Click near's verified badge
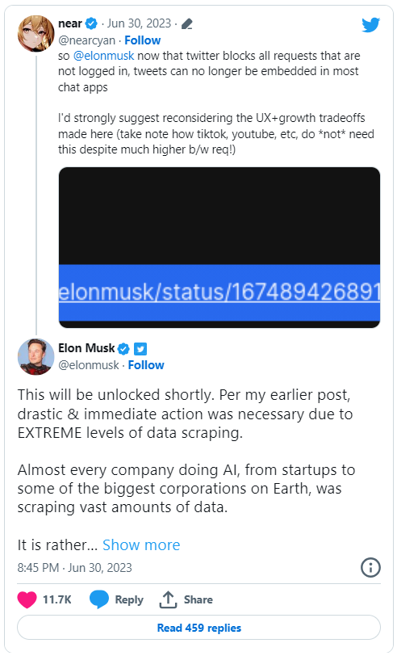397x660 pixels. pyautogui.click(x=91, y=23)
